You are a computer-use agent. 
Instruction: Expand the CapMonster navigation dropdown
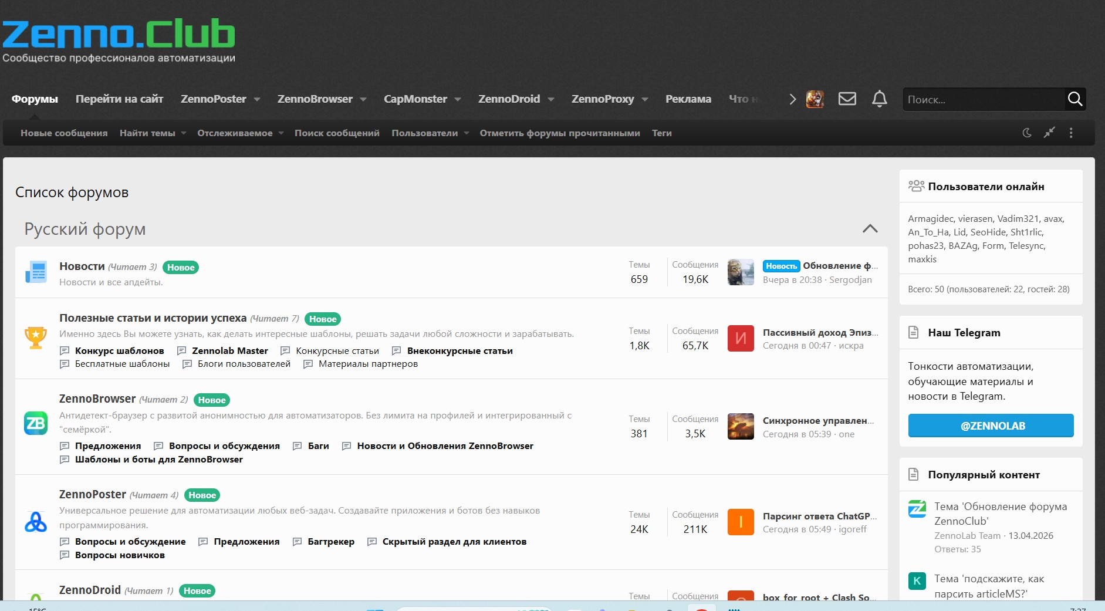pyautogui.click(x=457, y=99)
